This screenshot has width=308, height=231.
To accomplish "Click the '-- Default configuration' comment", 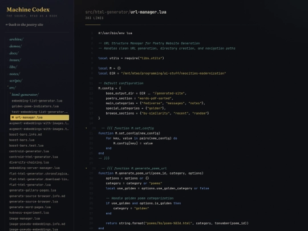I will pyautogui.click(x=121, y=83).
